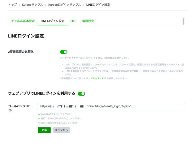
Task: Toggle the 2要素認証の必須化 switch
Action: 64,52
